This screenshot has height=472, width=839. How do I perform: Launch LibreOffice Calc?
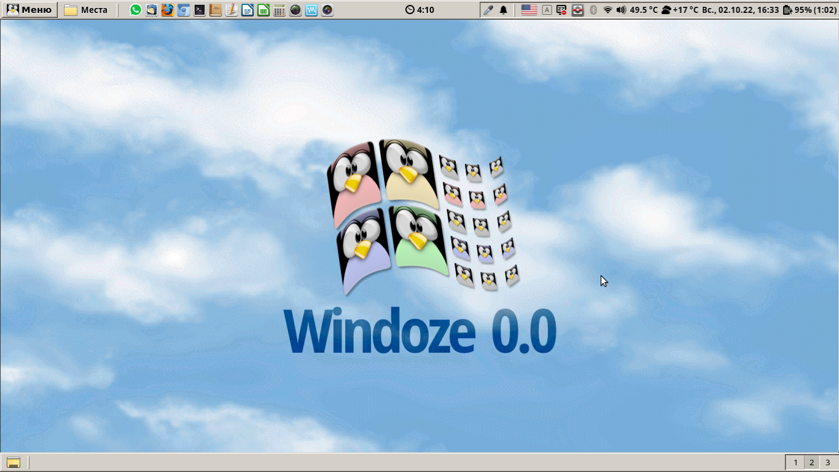click(x=263, y=10)
